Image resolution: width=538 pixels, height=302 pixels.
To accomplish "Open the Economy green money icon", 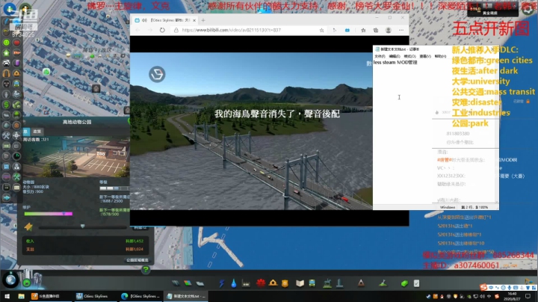I will (x=404, y=283).
